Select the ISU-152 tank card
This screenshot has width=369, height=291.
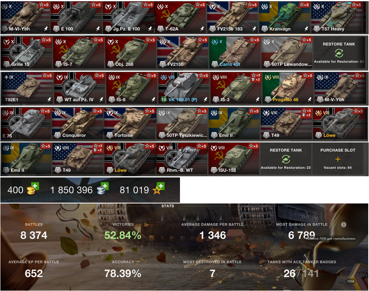point(234,159)
